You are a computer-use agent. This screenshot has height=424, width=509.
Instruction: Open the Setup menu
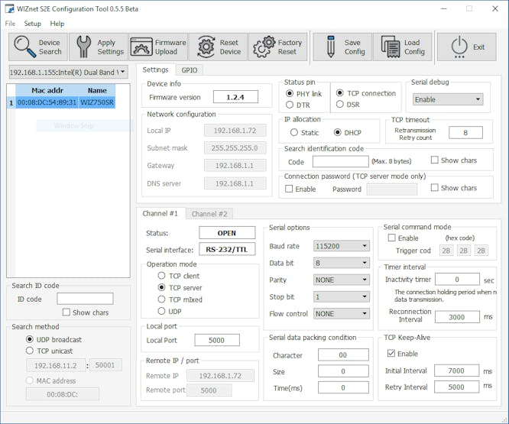tap(33, 24)
